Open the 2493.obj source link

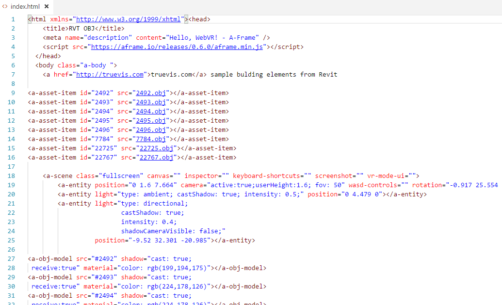point(151,102)
